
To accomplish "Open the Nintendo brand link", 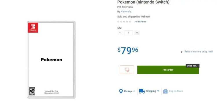I will coord(126,12).
